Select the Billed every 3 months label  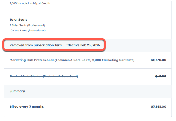pos(26,106)
